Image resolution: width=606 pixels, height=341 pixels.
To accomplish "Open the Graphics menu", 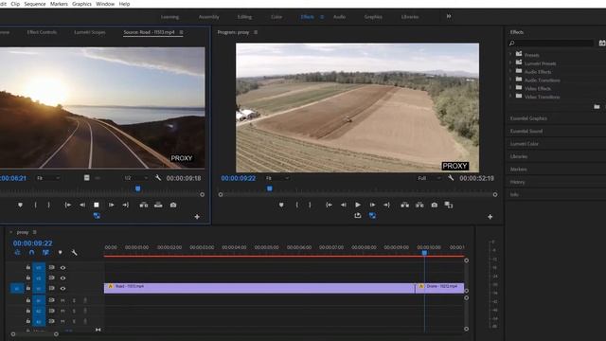I will coord(81,4).
